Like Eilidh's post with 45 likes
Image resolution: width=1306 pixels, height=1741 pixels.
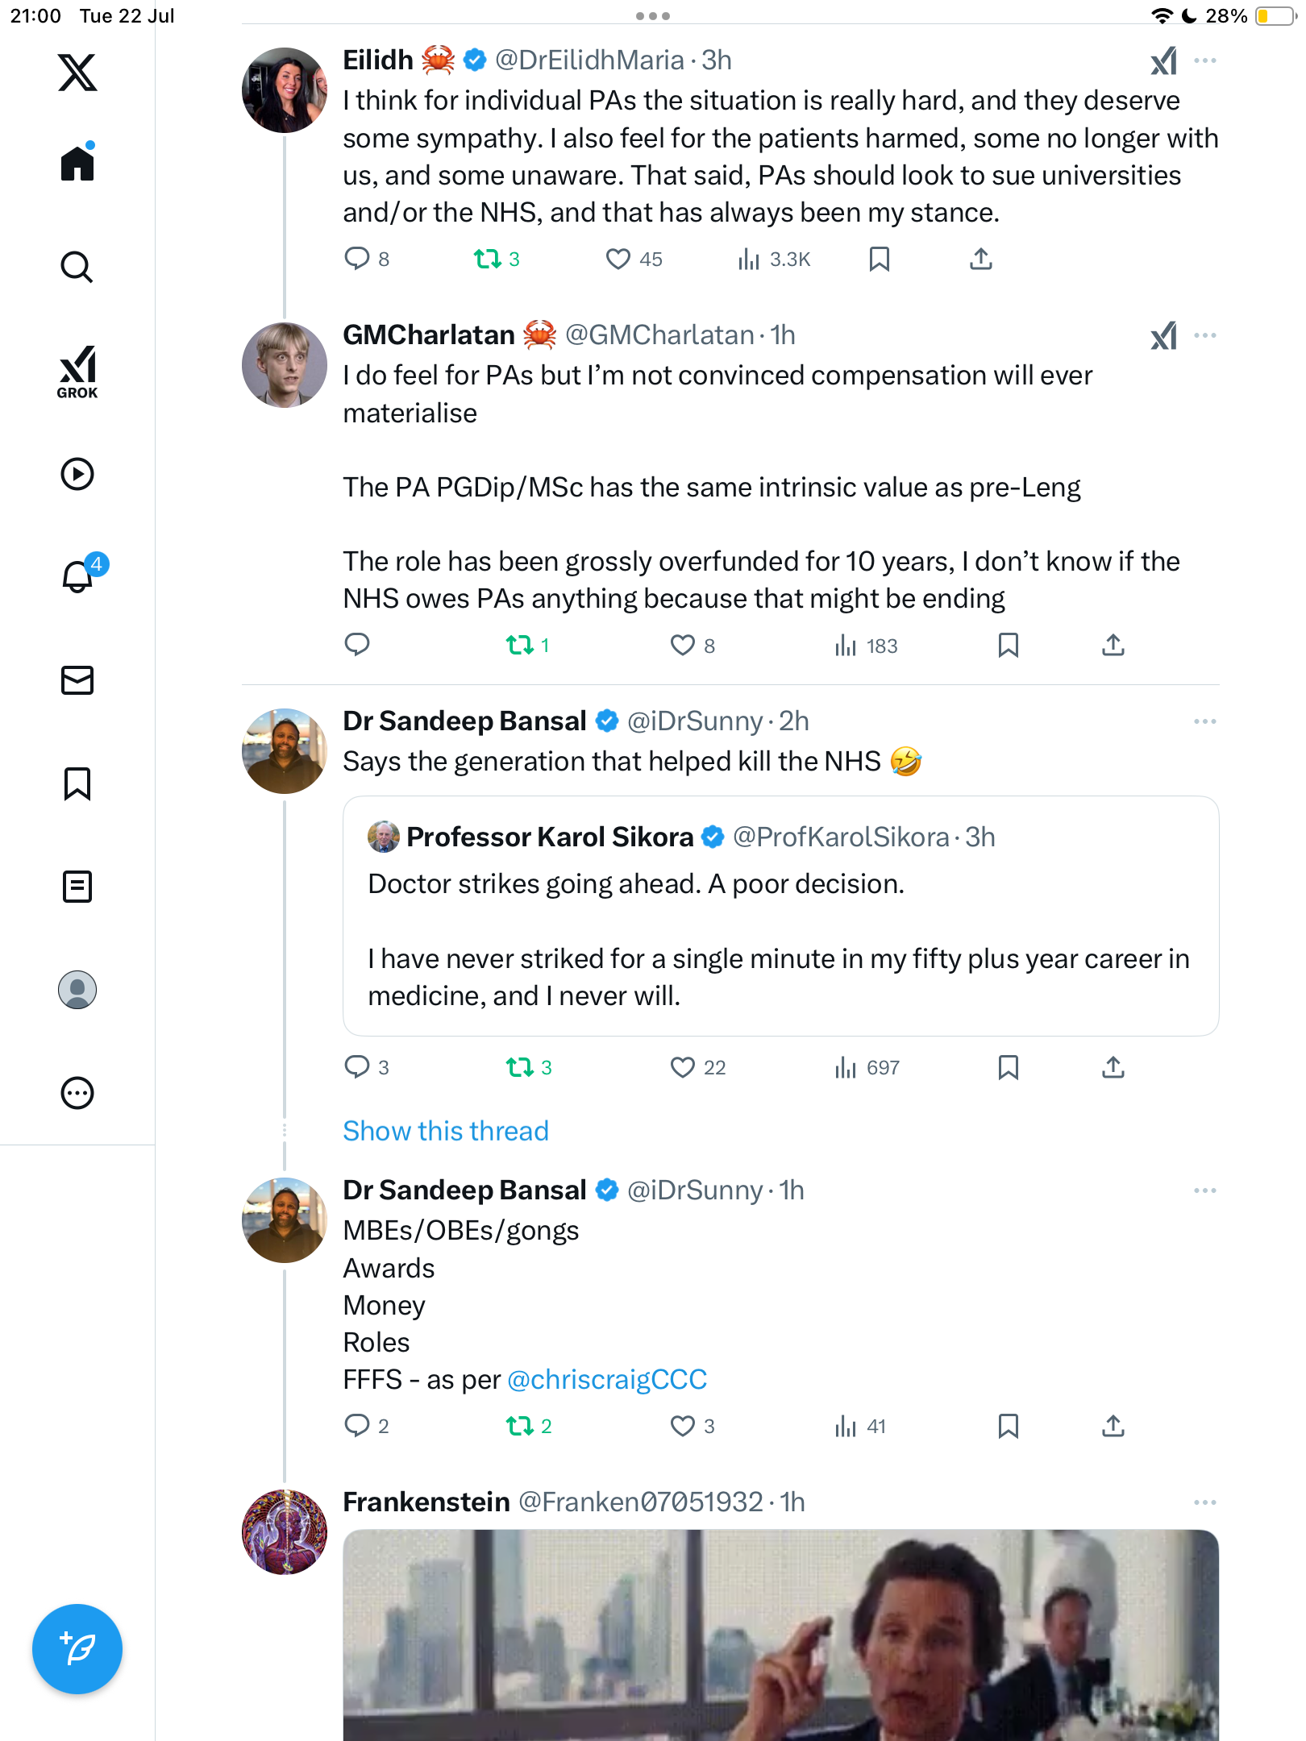[634, 259]
